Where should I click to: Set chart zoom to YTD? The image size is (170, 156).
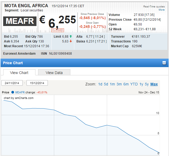coord(134,84)
